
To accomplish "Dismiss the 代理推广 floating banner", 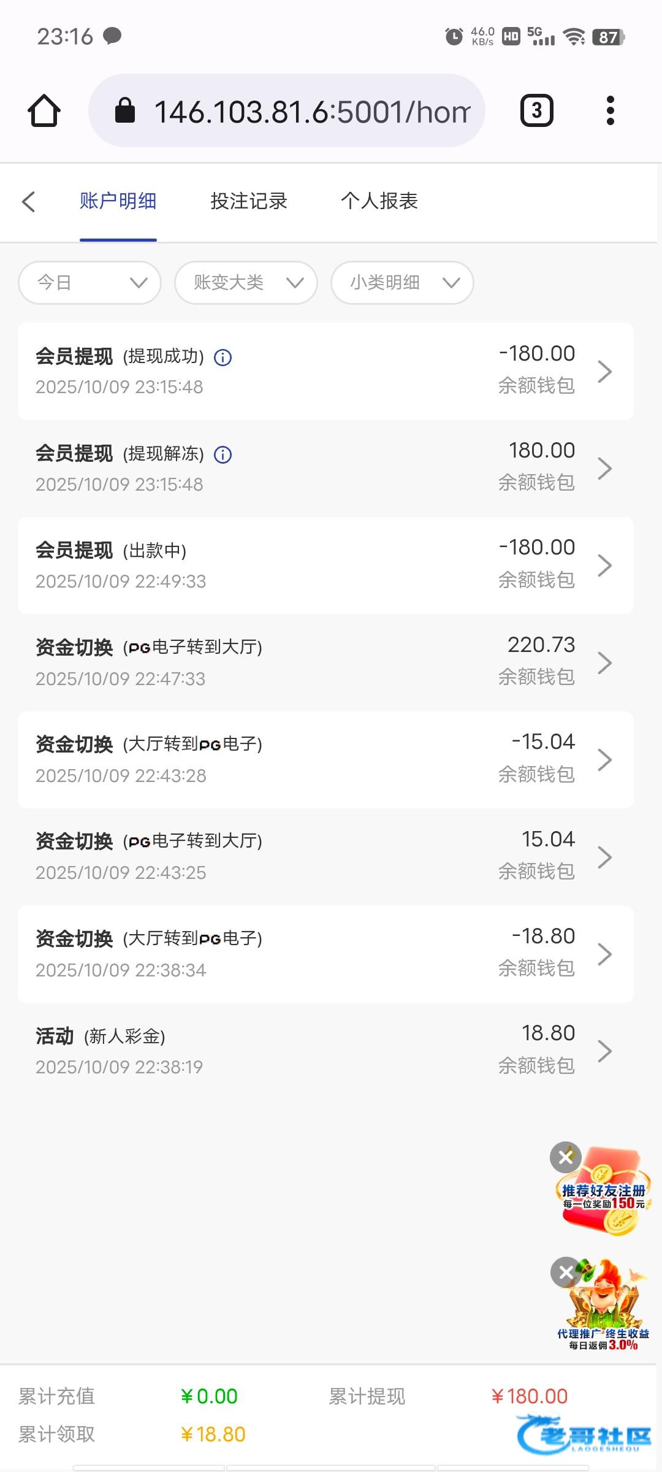I will point(565,1271).
